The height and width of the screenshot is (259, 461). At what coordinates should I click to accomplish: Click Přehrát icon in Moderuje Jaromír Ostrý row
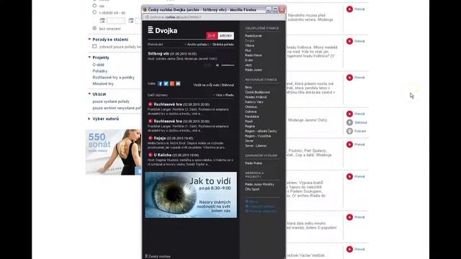pos(349,114)
